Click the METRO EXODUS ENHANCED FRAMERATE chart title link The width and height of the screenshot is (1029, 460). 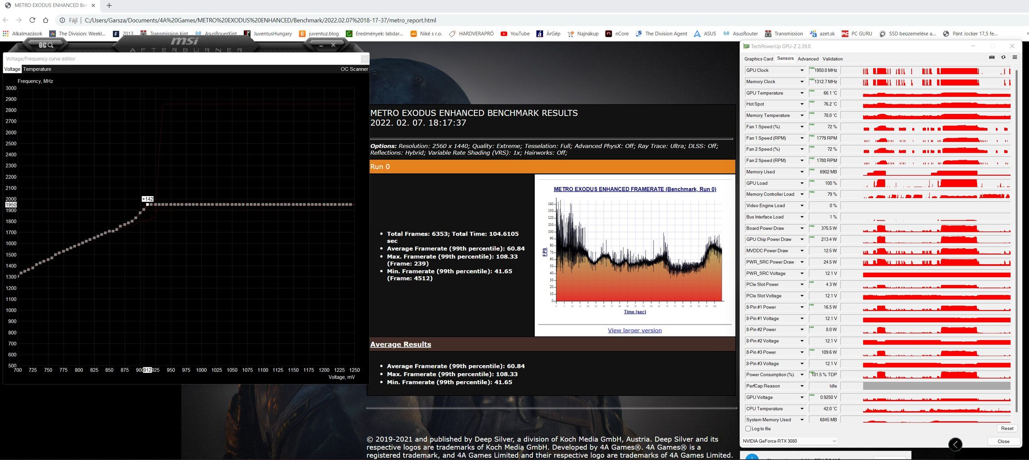click(x=635, y=189)
